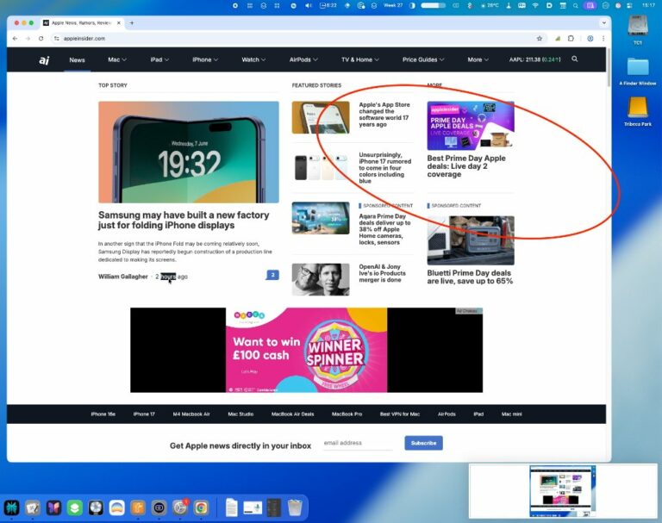
Task: Click the AppleInsider 'ai' logo
Action: click(x=44, y=60)
